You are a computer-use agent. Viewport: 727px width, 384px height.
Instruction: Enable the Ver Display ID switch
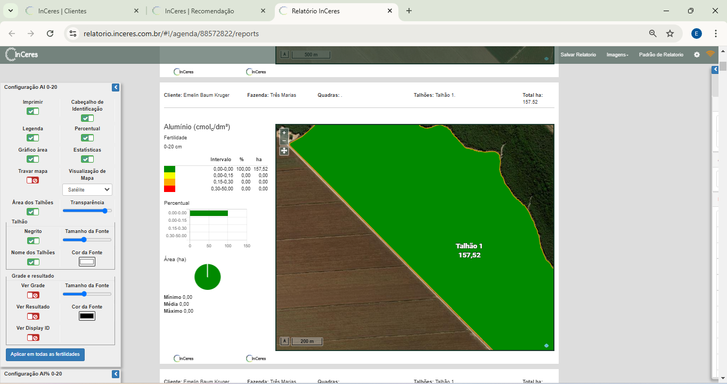pos(33,337)
